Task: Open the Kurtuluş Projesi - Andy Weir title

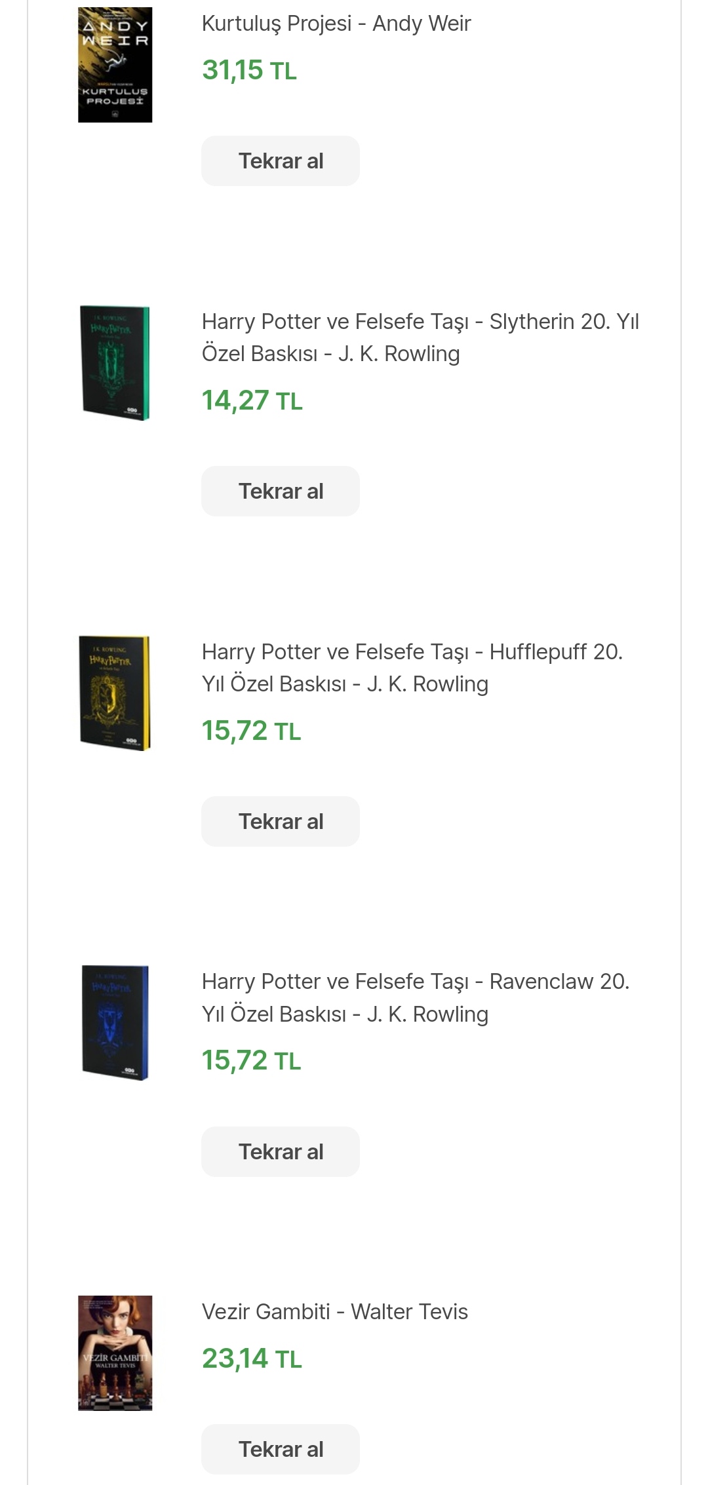Action: (336, 24)
